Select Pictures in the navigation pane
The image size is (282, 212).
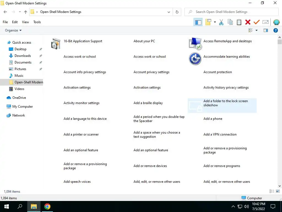coord(20,69)
